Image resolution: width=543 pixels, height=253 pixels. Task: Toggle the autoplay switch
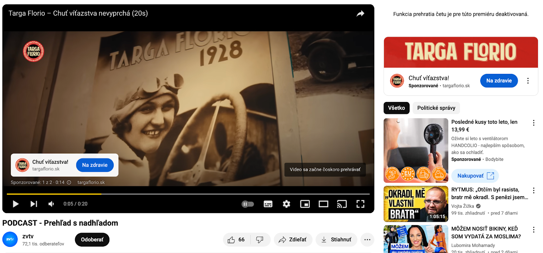pos(248,204)
